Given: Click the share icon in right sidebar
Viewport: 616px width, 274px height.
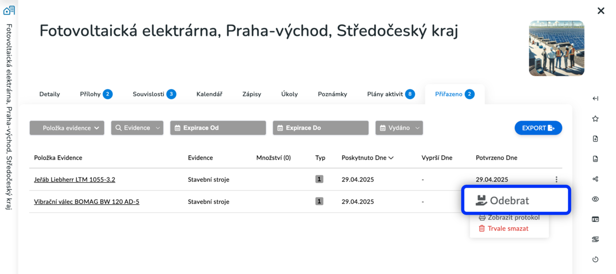Looking at the screenshot, I should (x=595, y=179).
